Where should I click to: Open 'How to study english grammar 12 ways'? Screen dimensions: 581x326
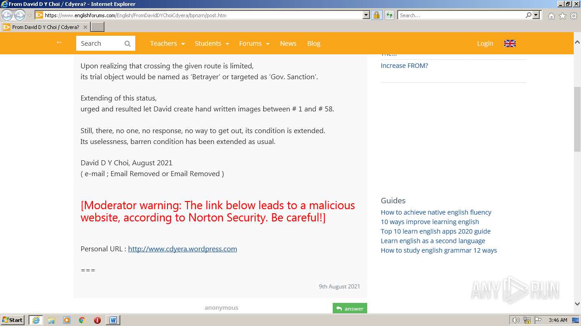point(439,250)
